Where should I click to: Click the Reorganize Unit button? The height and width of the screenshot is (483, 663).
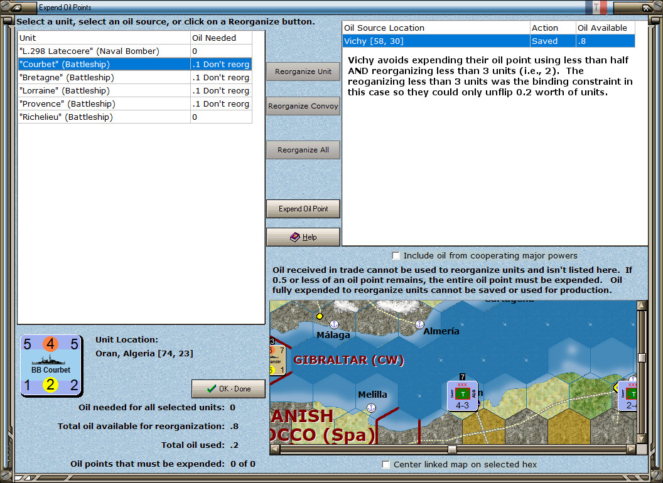click(x=303, y=72)
